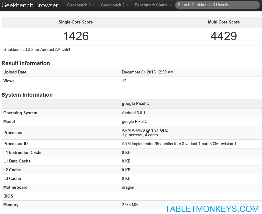Image resolution: width=262 pixels, height=214 pixels.
Task: Select the Motherboard value dragon
Action: click(128, 187)
